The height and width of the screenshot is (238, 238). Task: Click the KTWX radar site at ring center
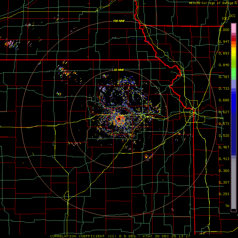[x=119, y=119]
